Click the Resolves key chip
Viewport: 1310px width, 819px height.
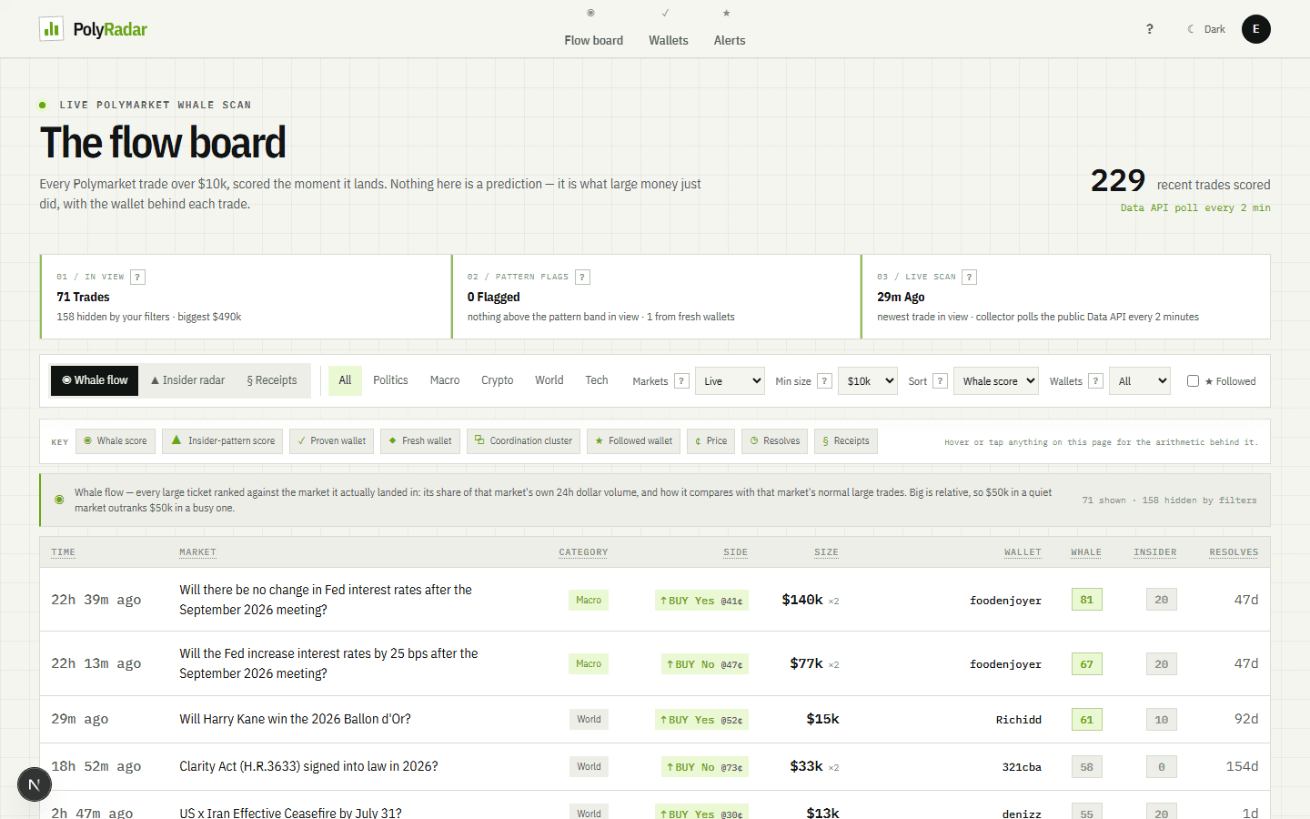[x=775, y=441]
